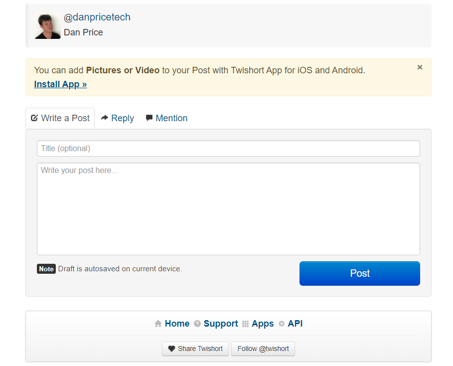Click inside the post text area

[x=228, y=209]
